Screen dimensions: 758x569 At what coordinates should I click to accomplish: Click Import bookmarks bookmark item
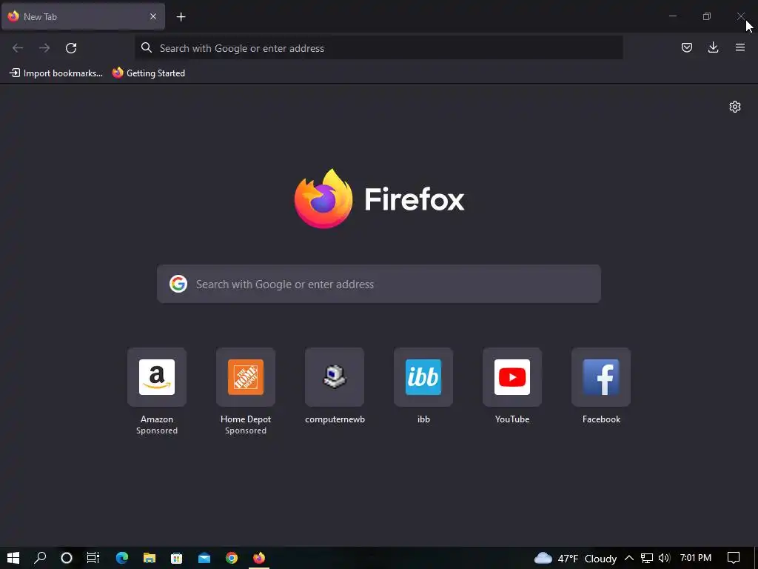coord(56,73)
